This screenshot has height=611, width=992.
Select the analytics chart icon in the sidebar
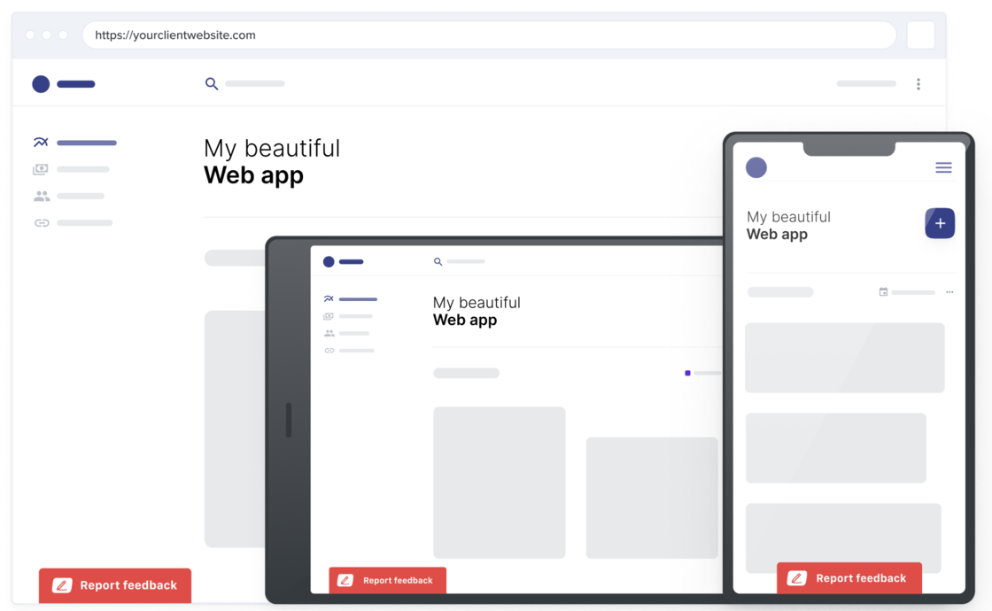[x=40, y=142]
